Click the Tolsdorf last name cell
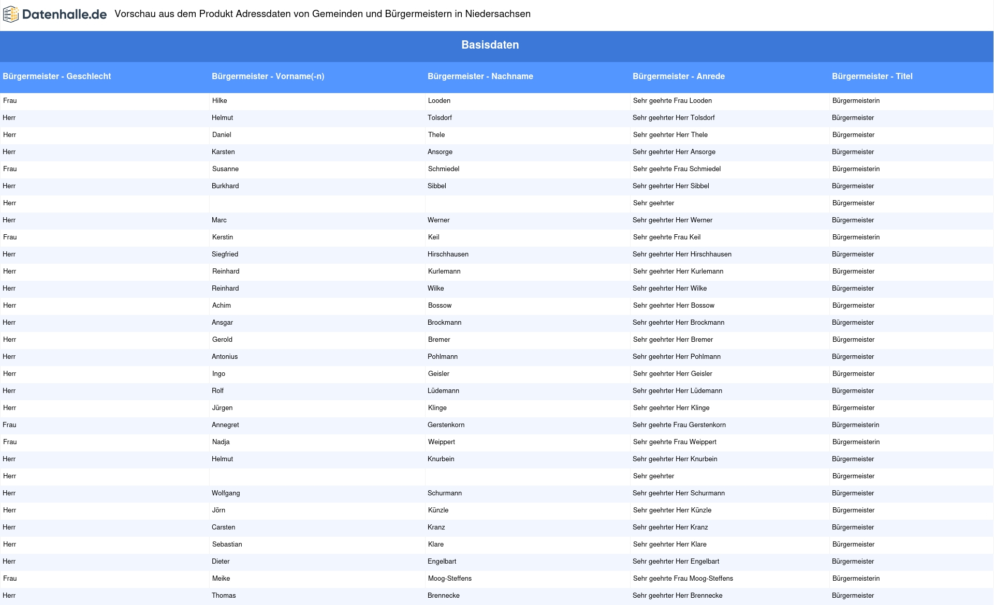Viewport: 994px width, 605px height. click(x=440, y=118)
